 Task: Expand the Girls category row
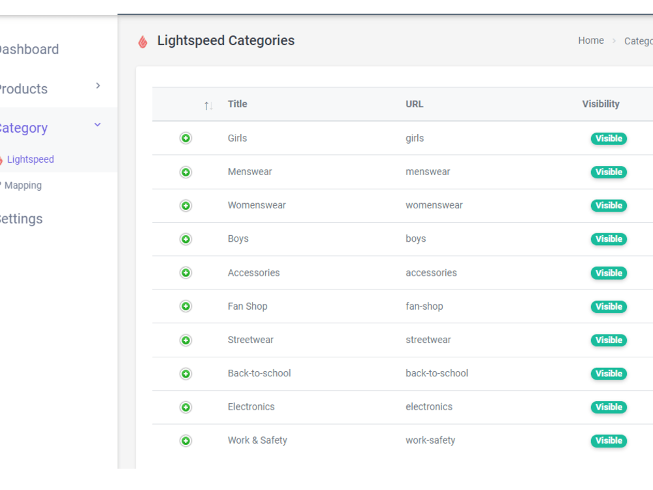185,138
